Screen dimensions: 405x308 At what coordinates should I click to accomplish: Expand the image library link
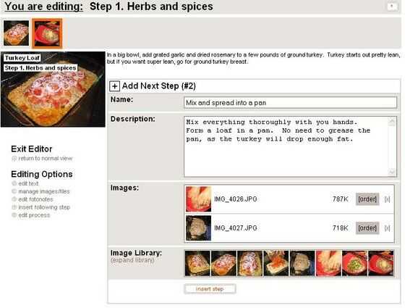coord(132,260)
